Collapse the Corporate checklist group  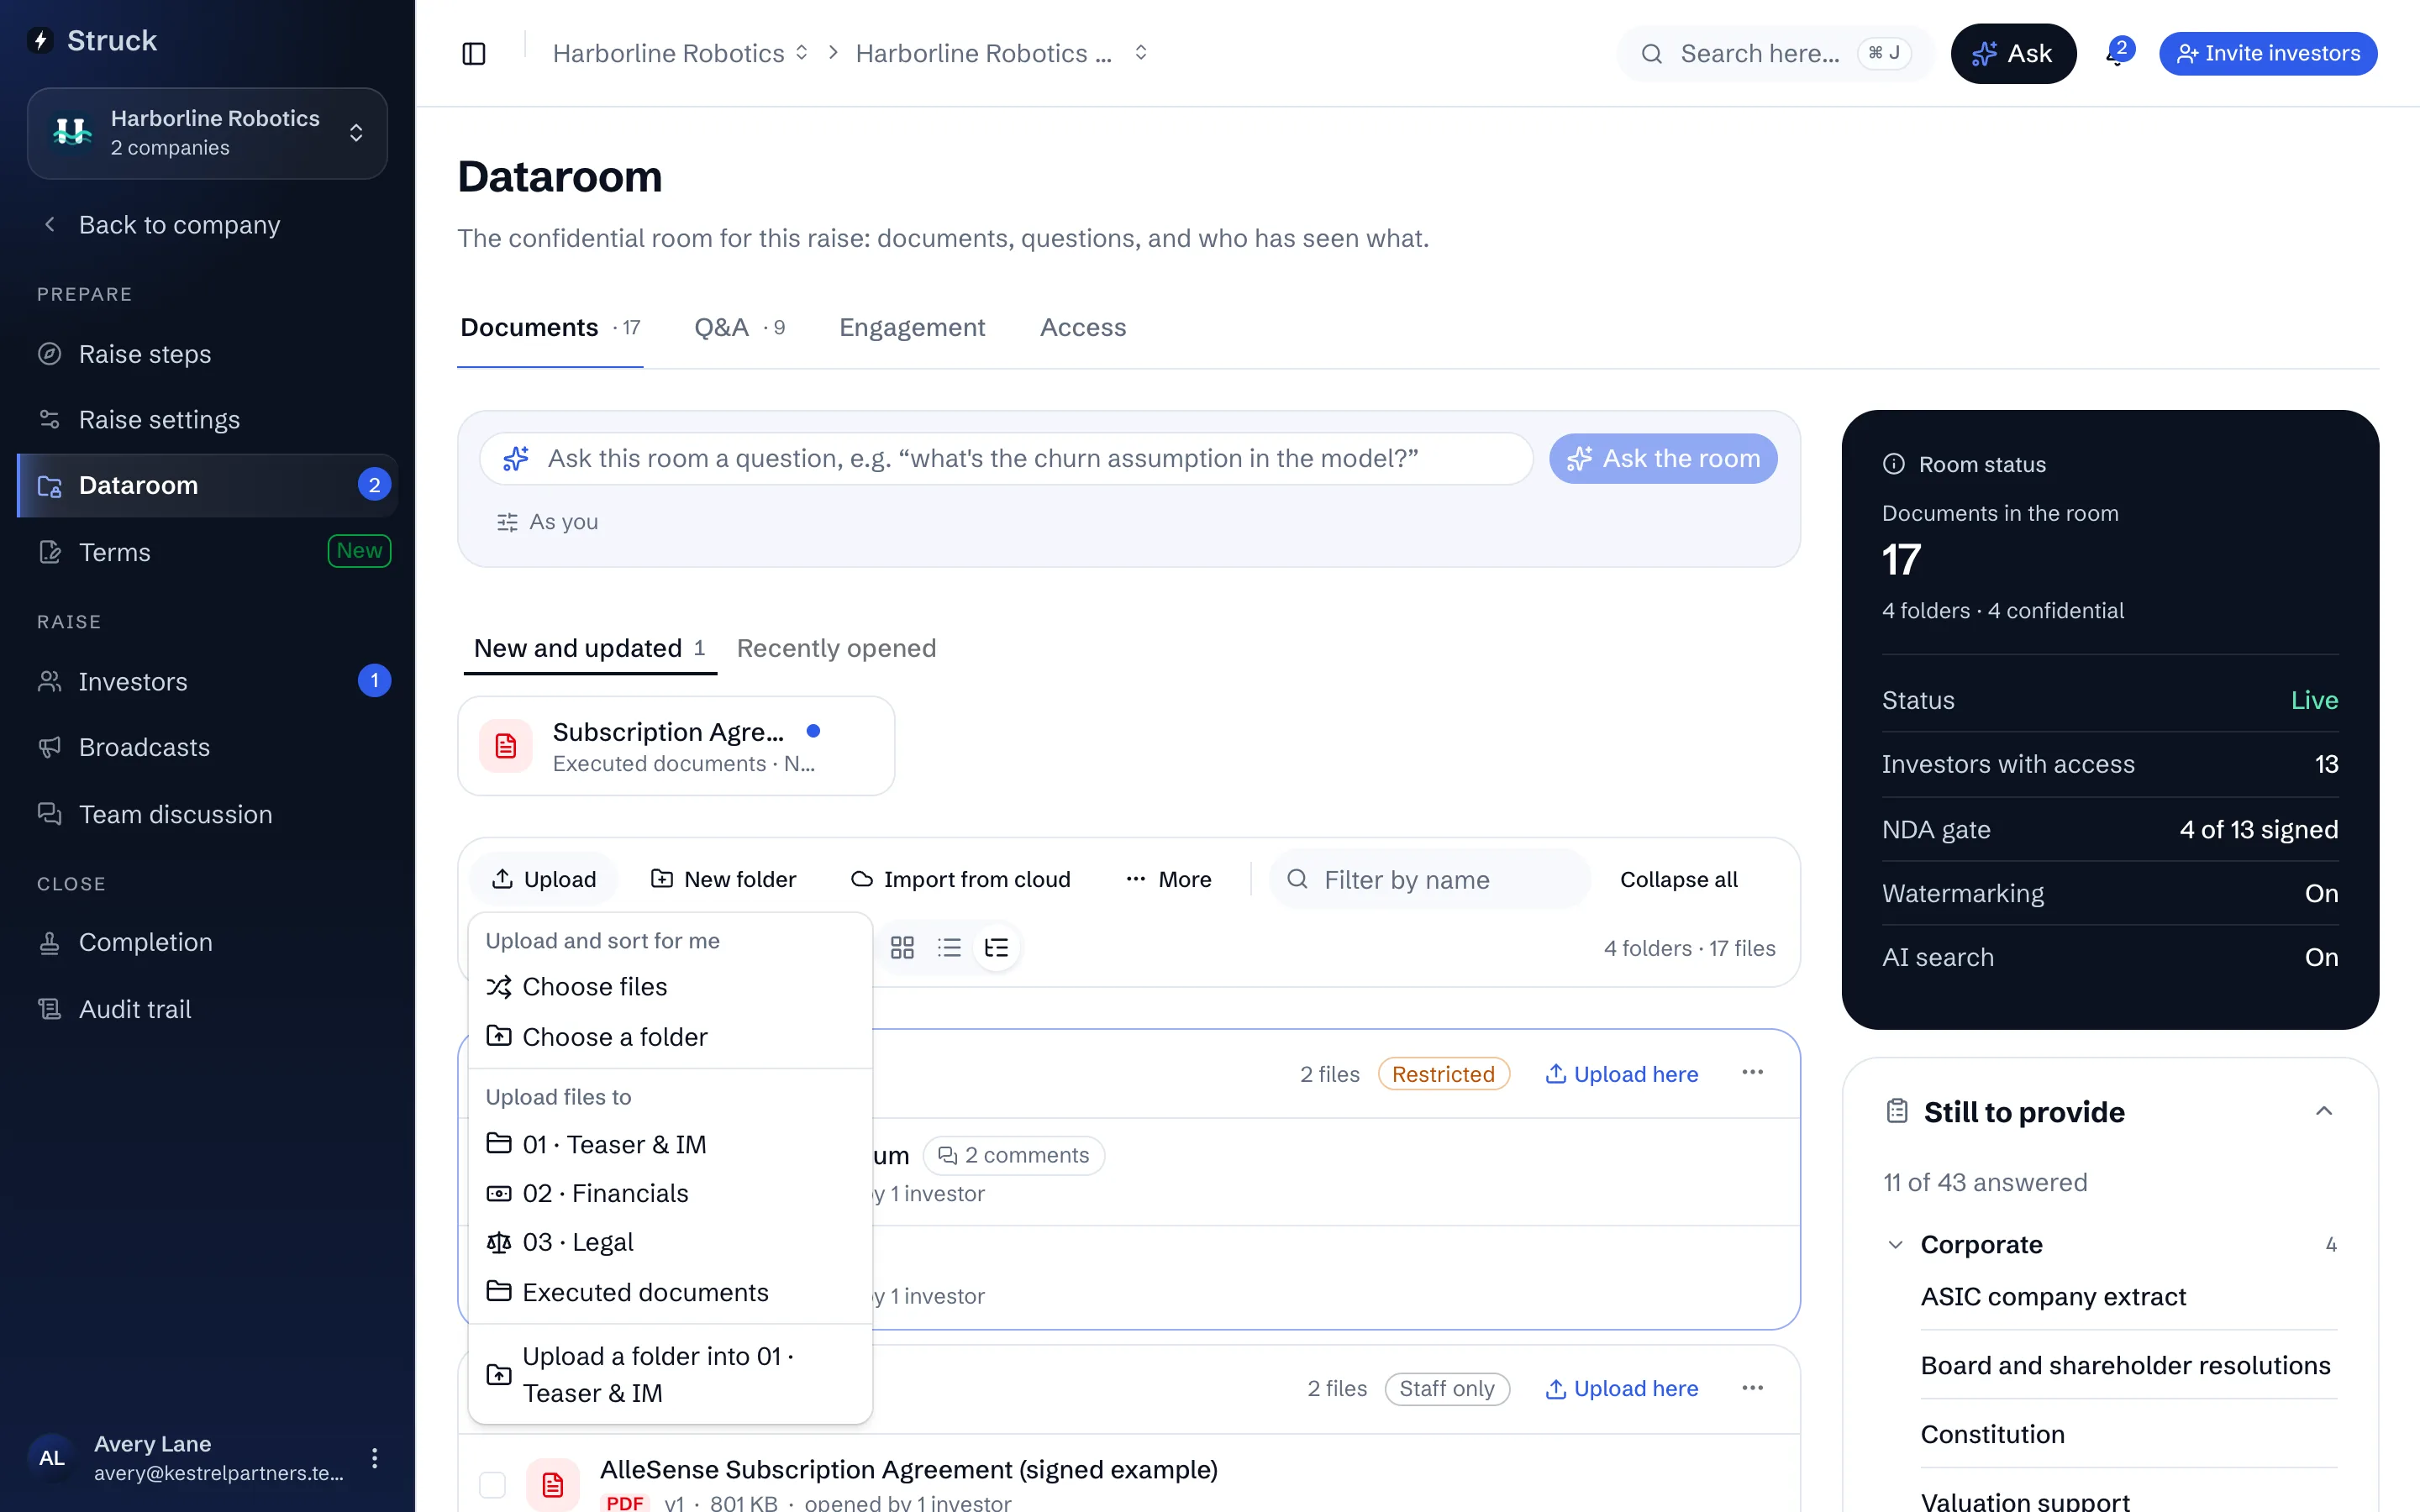(1895, 1244)
